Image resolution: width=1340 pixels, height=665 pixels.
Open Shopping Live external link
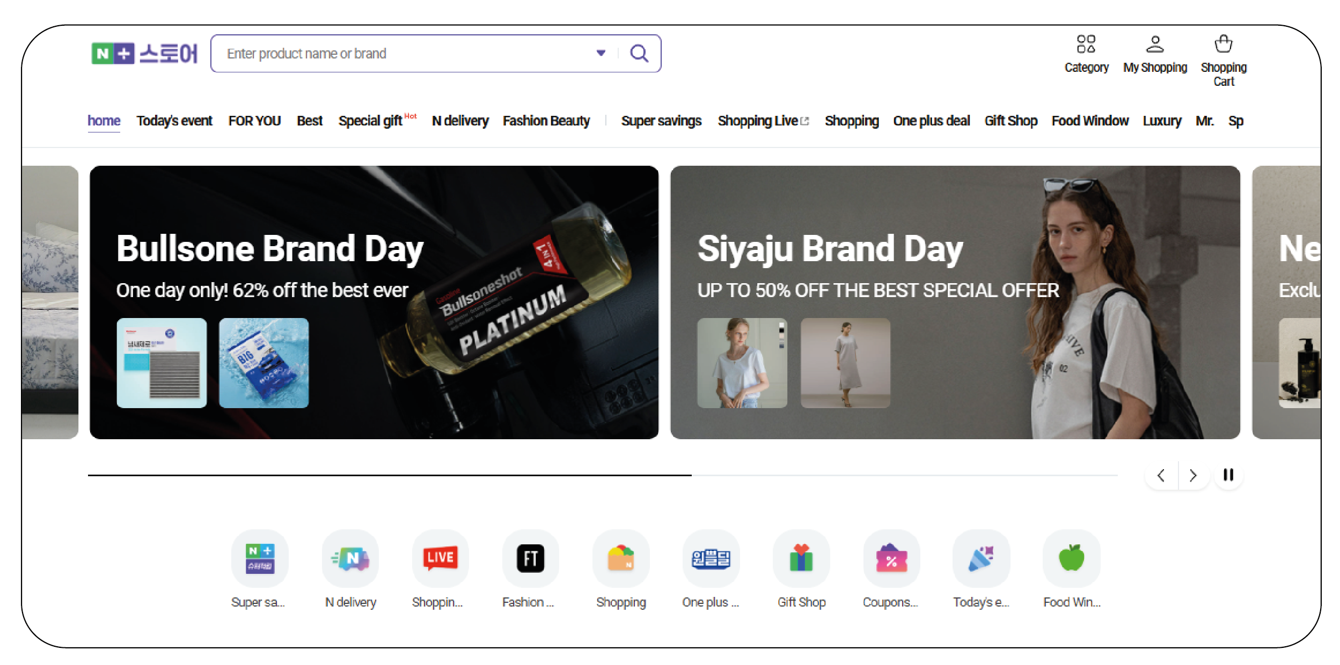(763, 121)
